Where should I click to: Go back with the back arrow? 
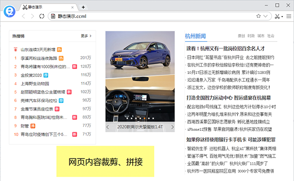pos(23,17)
